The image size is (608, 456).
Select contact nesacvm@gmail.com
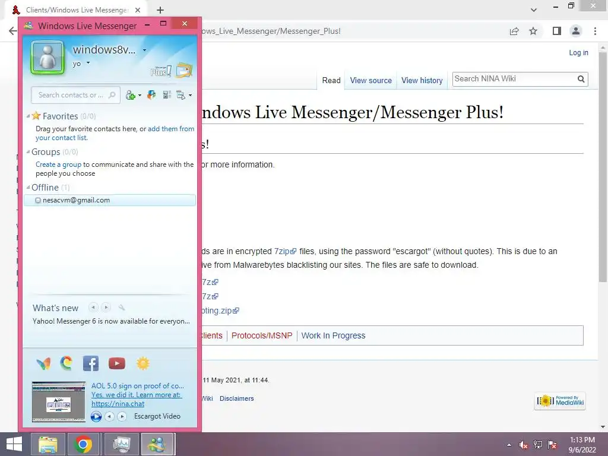click(110, 200)
